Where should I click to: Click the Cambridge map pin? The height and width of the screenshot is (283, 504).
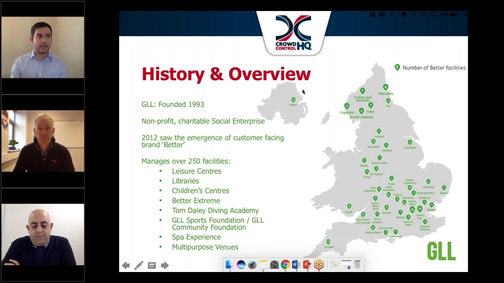428,182
